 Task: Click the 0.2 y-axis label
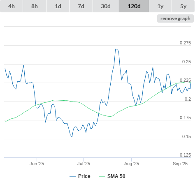click(x=188, y=99)
